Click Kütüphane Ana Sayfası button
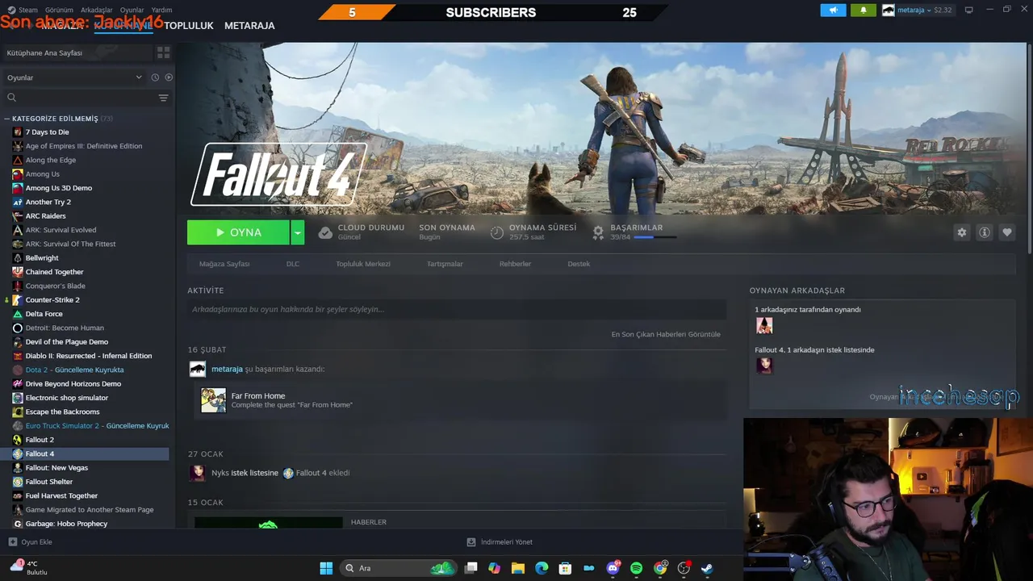This screenshot has width=1033, height=581. tap(77, 52)
